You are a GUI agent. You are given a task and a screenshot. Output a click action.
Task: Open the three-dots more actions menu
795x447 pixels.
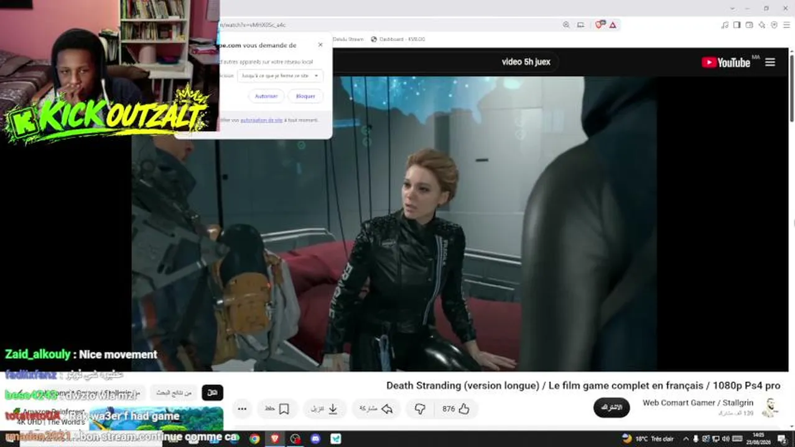point(242,409)
